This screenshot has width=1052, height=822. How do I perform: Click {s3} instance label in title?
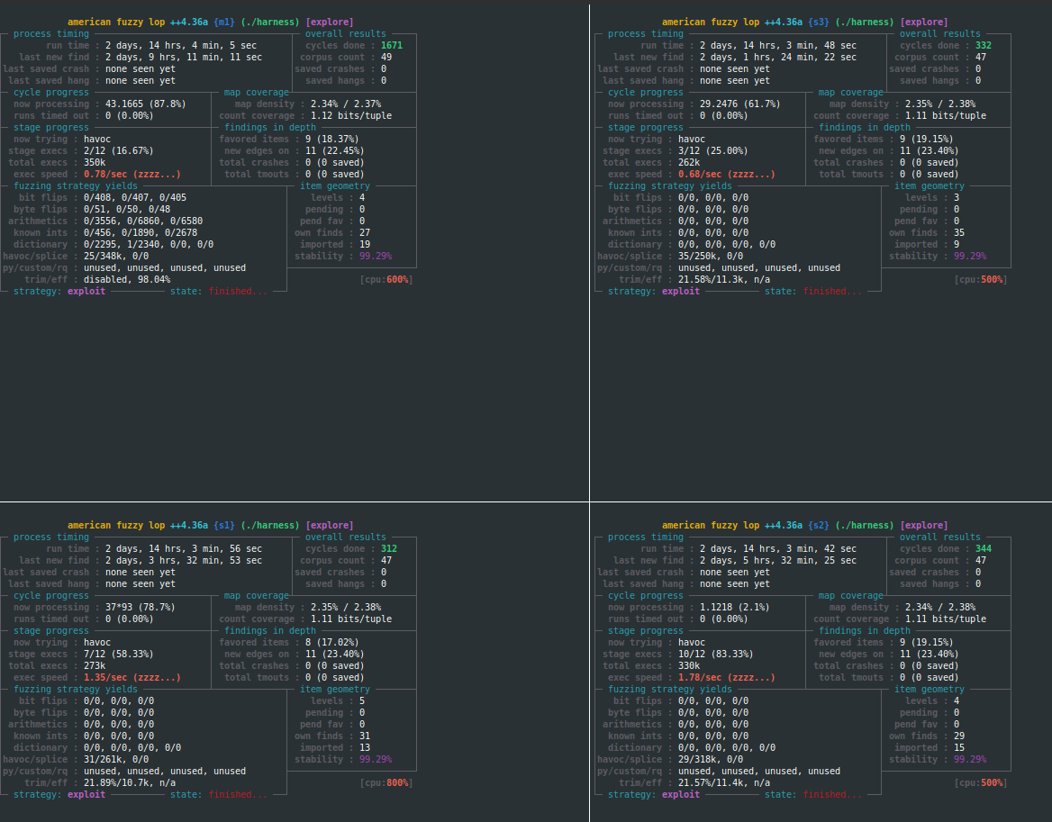click(819, 23)
